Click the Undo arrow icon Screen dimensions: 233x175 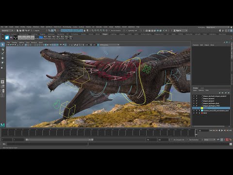26,31
